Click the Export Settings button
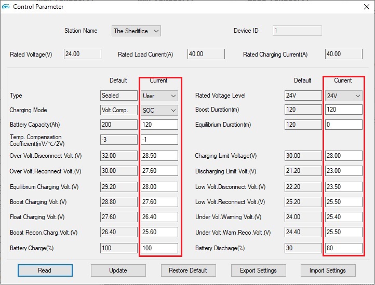The height and width of the screenshot is (285, 375). [258, 270]
